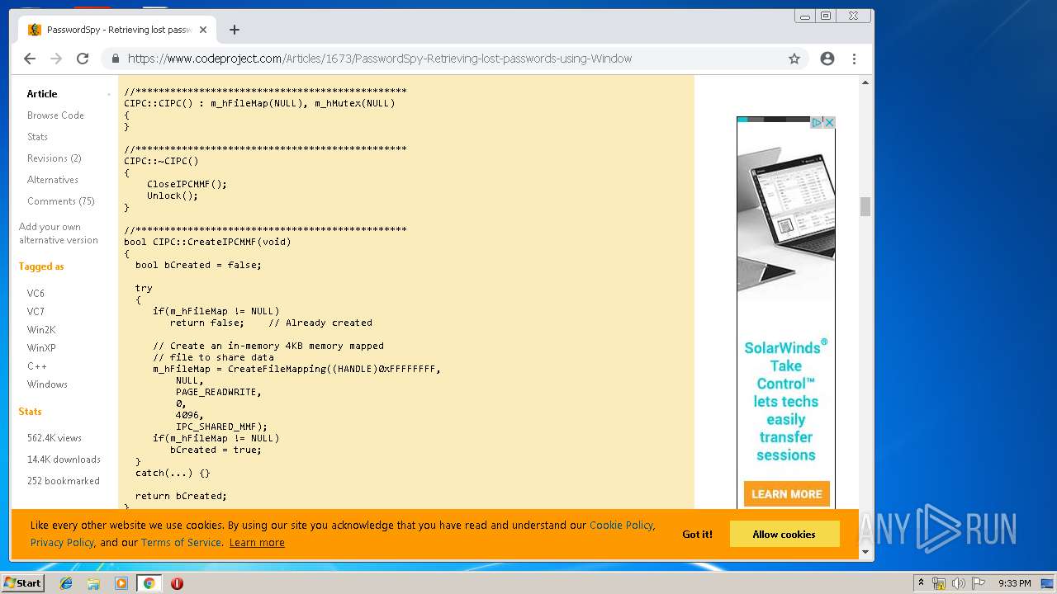Image resolution: width=1057 pixels, height=594 pixels.
Task: Open the Action Center flag icon
Action: pyautogui.click(x=979, y=583)
